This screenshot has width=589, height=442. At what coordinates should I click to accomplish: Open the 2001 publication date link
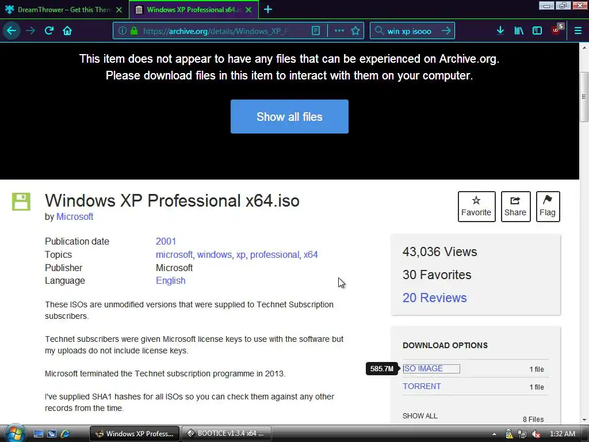click(166, 241)
